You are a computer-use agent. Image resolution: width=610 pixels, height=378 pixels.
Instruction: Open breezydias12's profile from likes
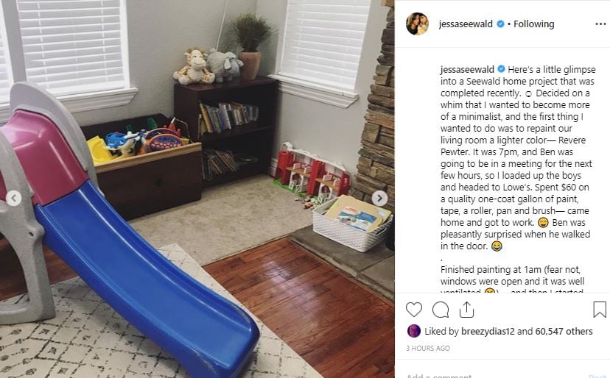488,332
